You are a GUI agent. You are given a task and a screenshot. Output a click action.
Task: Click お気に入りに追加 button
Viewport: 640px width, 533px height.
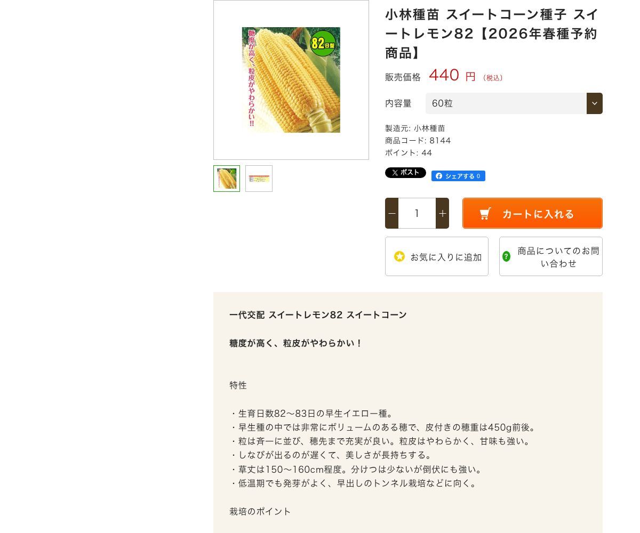pos(437,256)
